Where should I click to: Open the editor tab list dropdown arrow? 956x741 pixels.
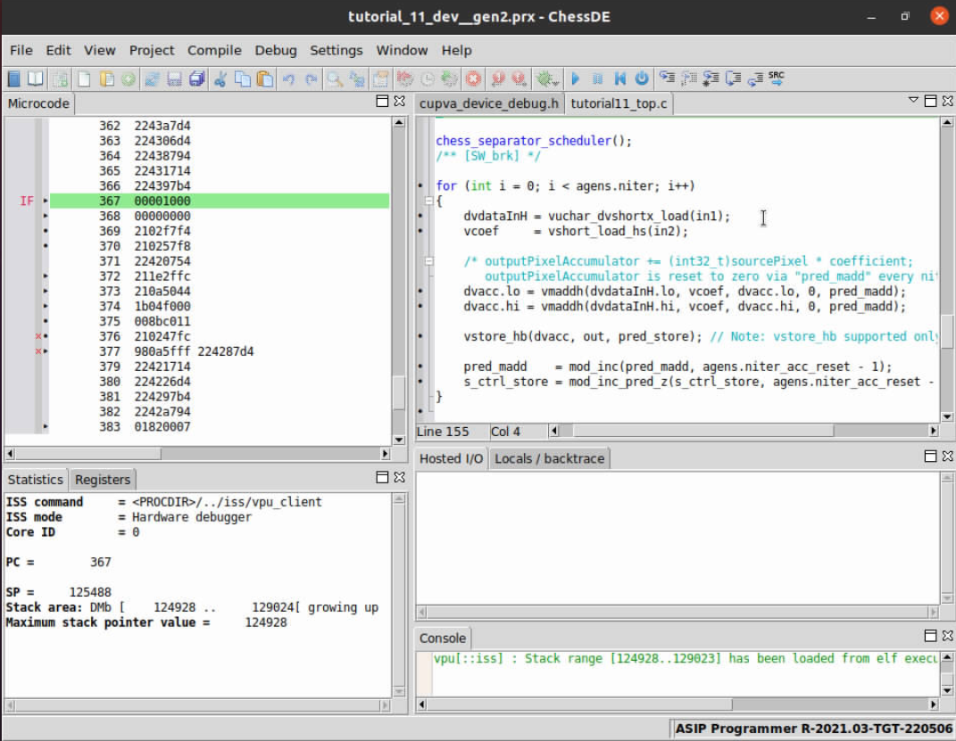(913, 101)
